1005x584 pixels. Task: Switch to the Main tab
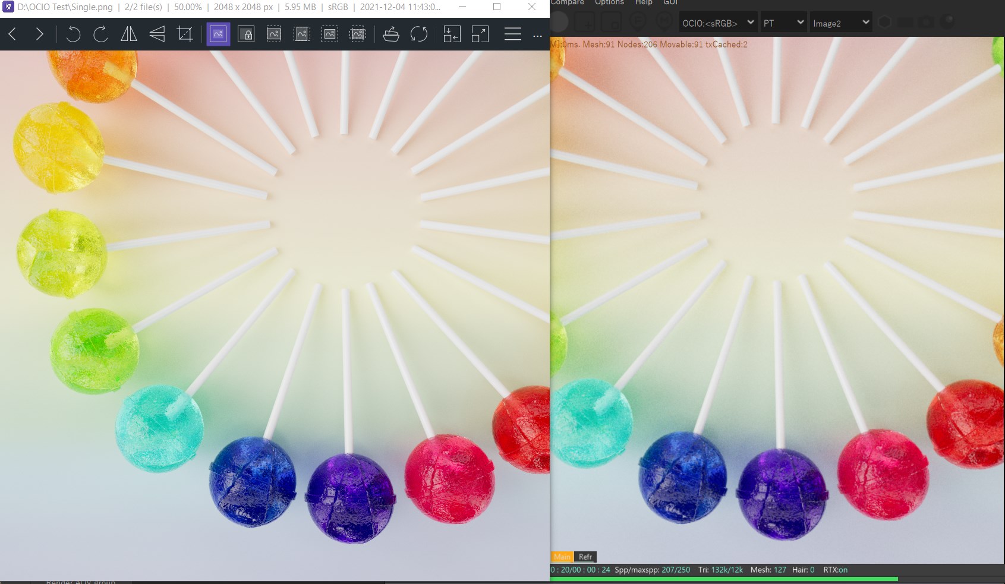[x=562, y=557]
